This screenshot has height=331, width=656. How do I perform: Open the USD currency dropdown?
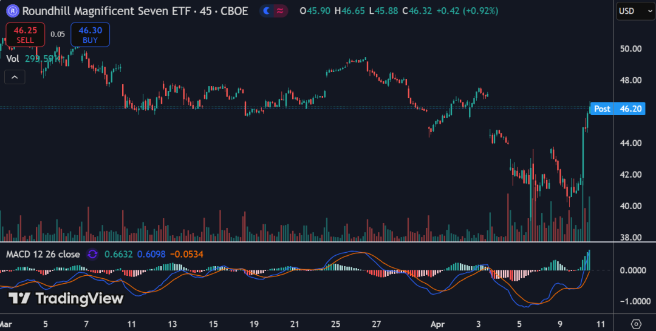(635, 11)
